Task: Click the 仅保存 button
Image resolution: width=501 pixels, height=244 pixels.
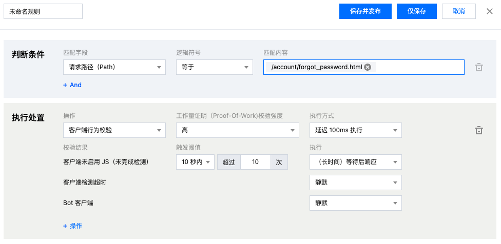Action: 417,11
